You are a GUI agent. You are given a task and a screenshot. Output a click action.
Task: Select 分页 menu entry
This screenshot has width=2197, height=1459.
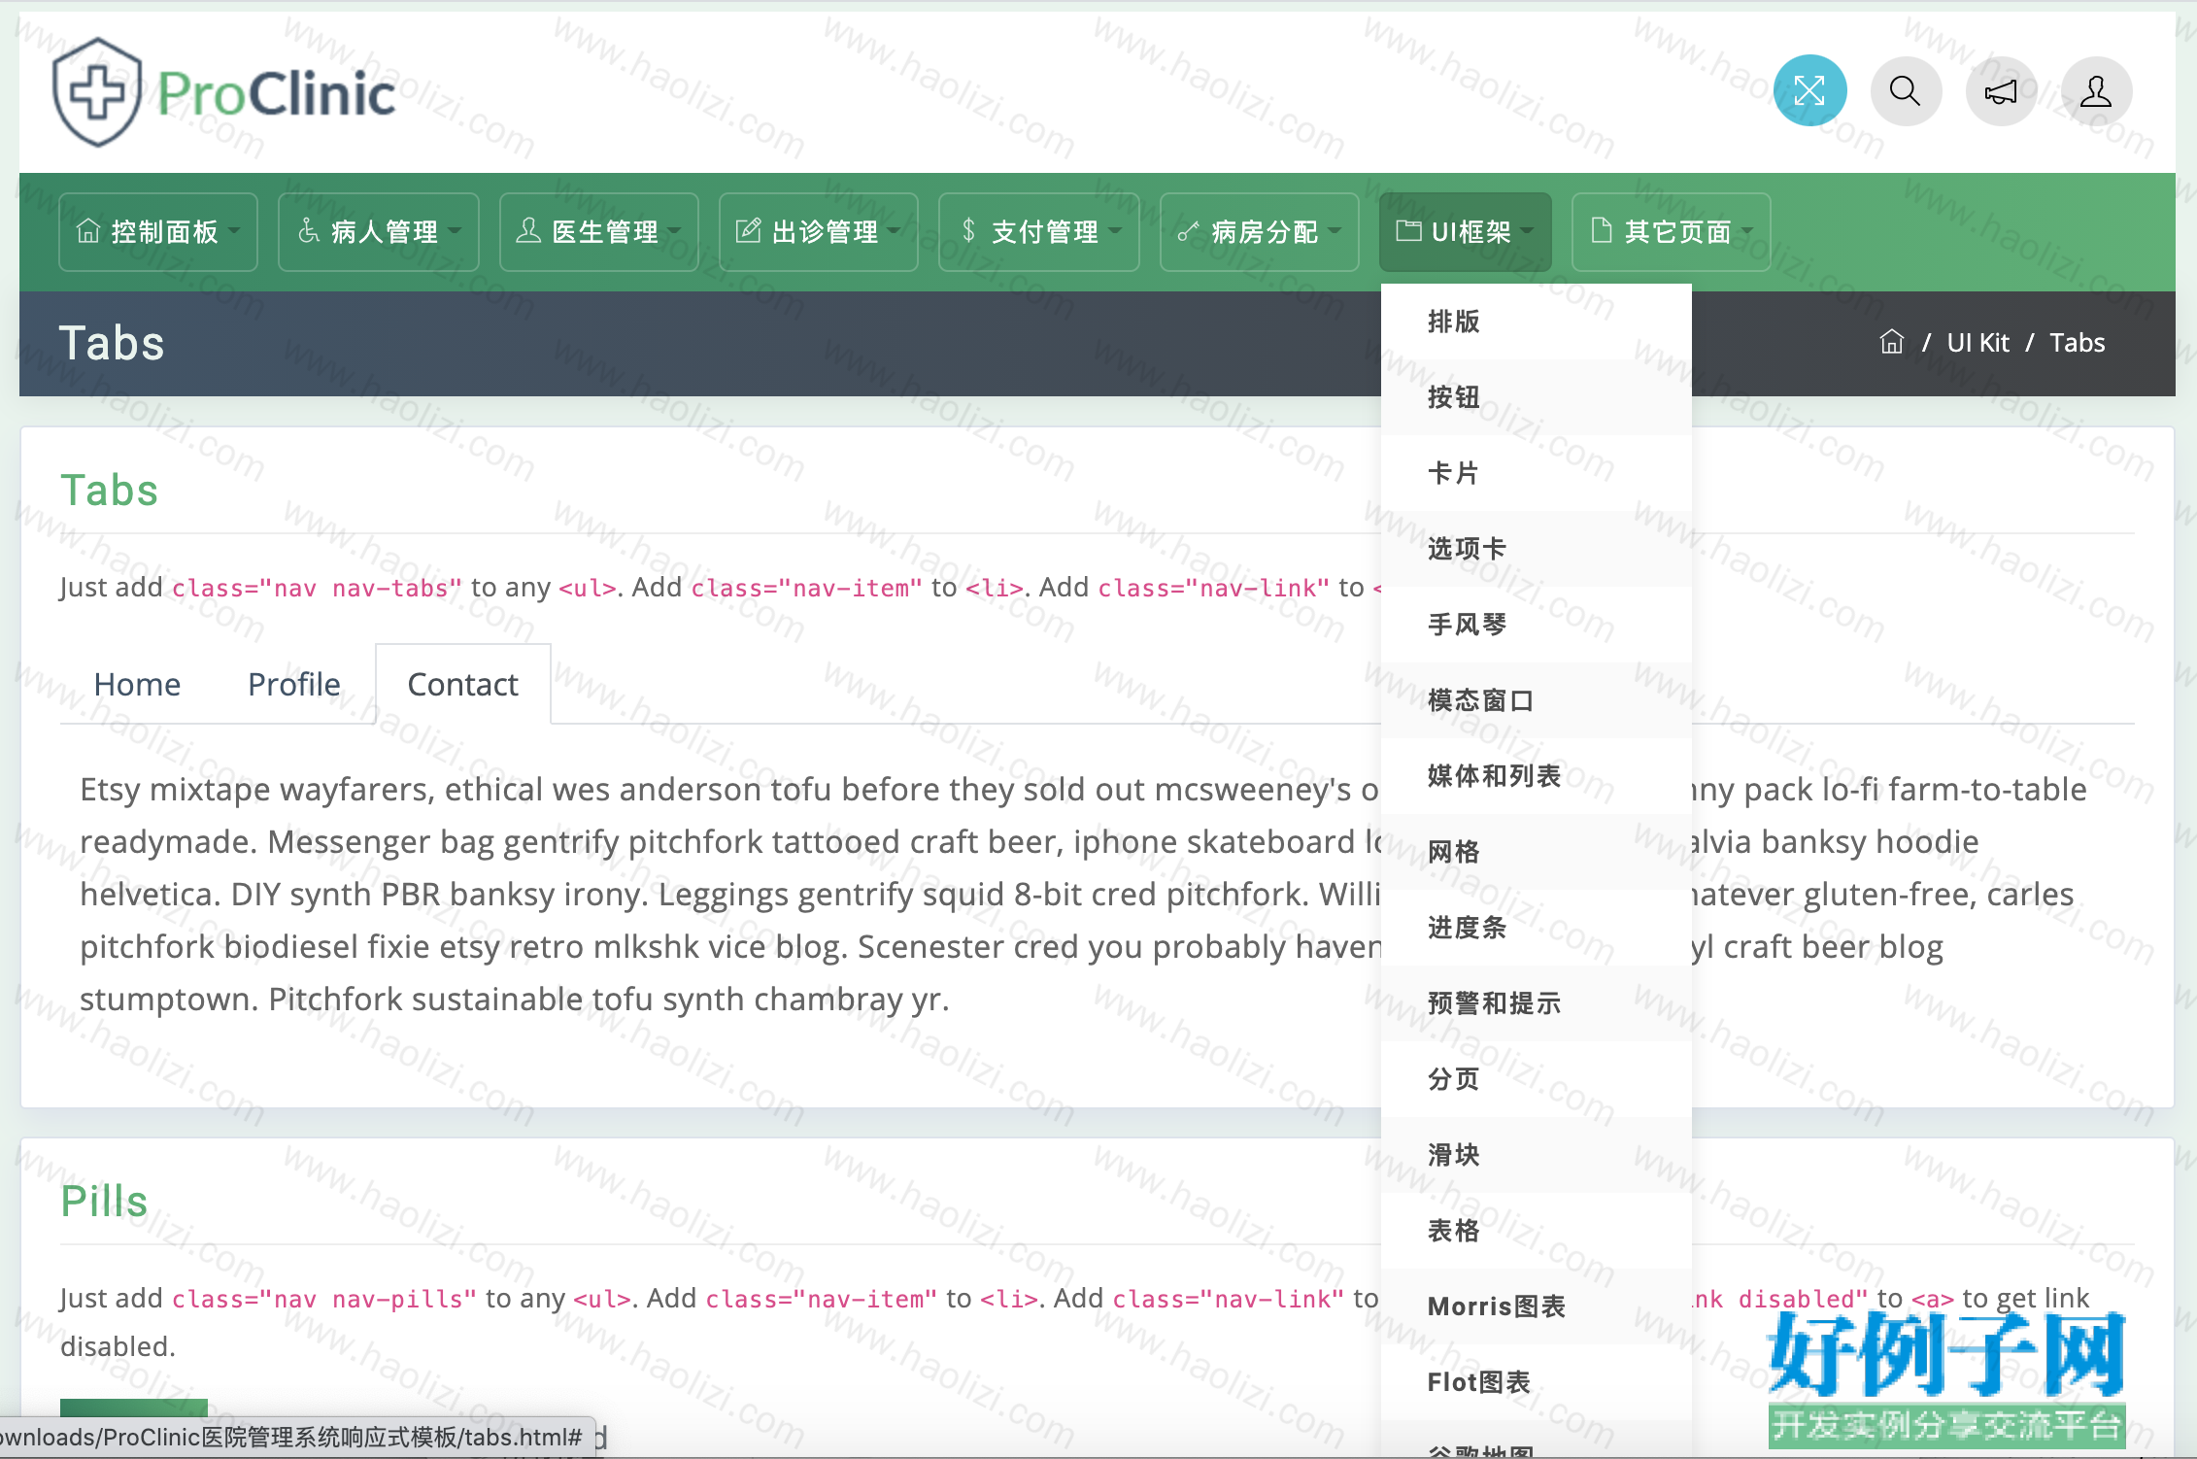[1537, 1079]
